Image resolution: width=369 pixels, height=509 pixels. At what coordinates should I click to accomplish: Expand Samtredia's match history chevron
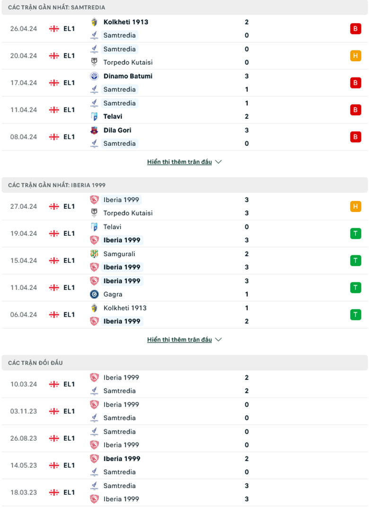pyautogui.click(x=218, y=161)
